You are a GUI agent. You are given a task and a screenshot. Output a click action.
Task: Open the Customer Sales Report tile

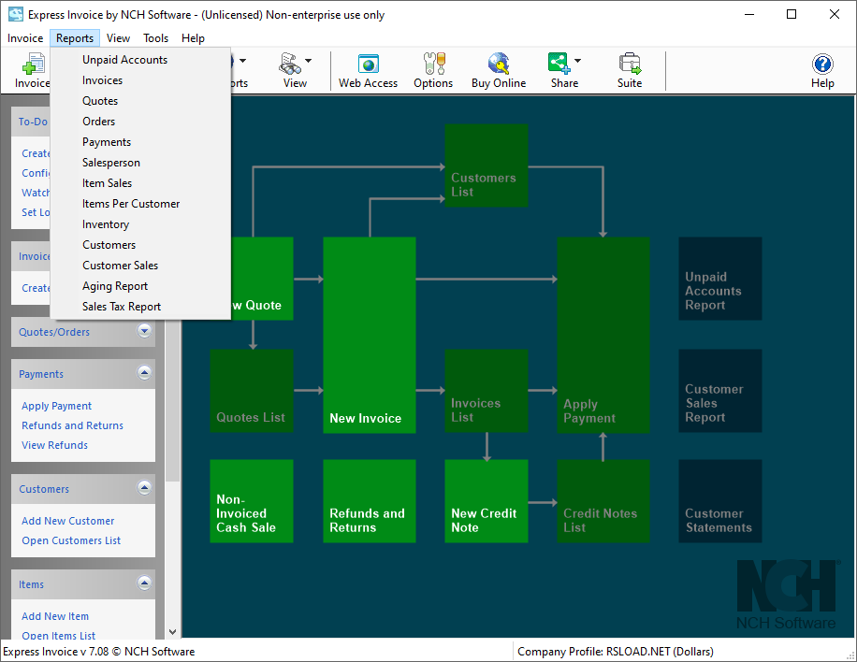click(720, 391)
